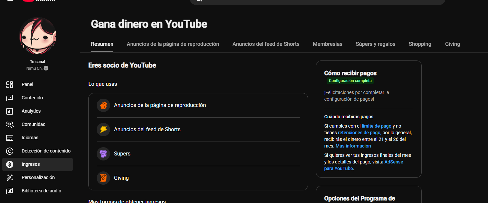Open the Analytics chart icon
This screenshot has height=203, width=488.
click(10, 111)
